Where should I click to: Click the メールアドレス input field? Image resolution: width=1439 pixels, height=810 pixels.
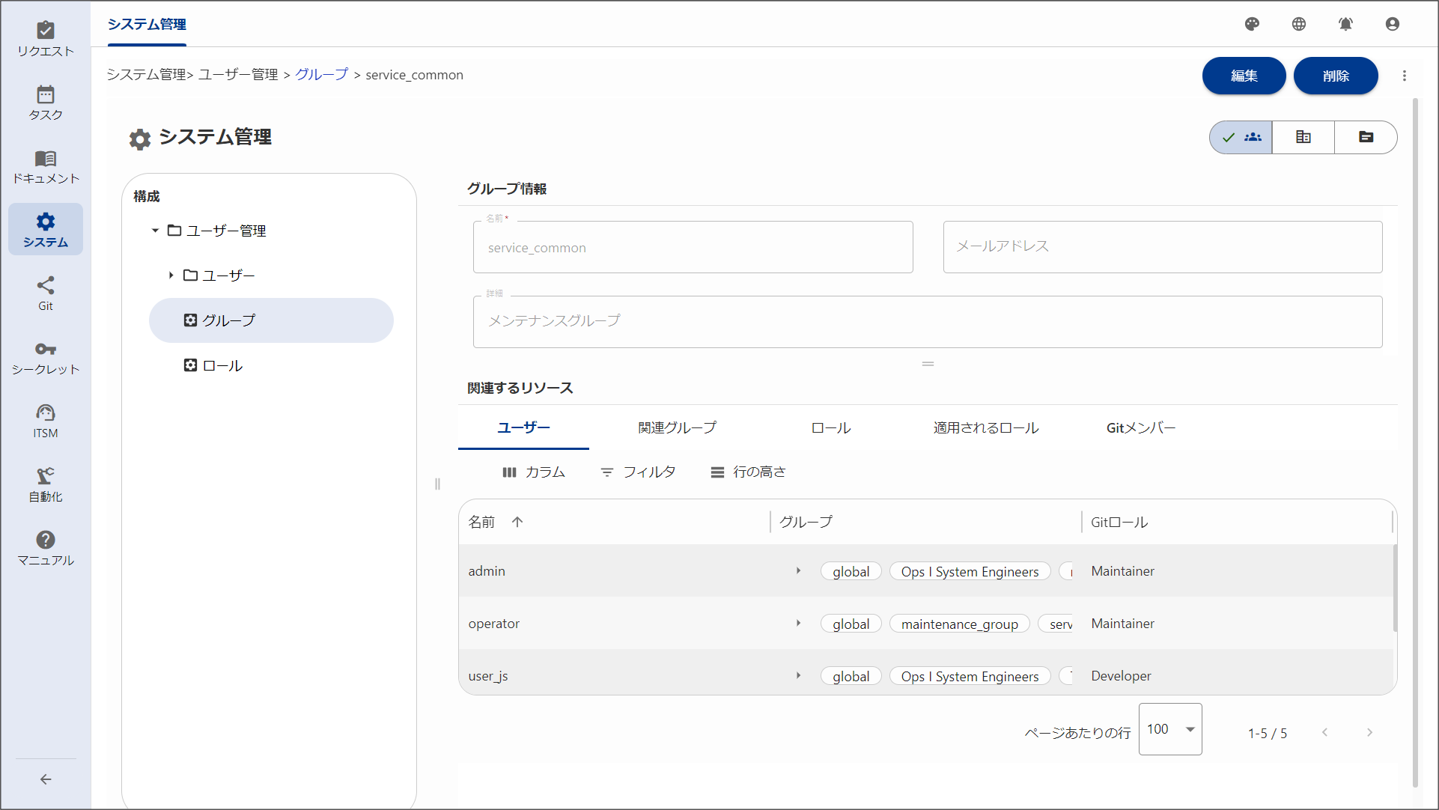pyautogui.click(x=1162, y=247)
